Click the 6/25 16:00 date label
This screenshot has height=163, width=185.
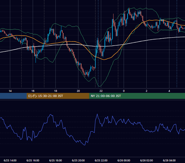coord(33,160)
